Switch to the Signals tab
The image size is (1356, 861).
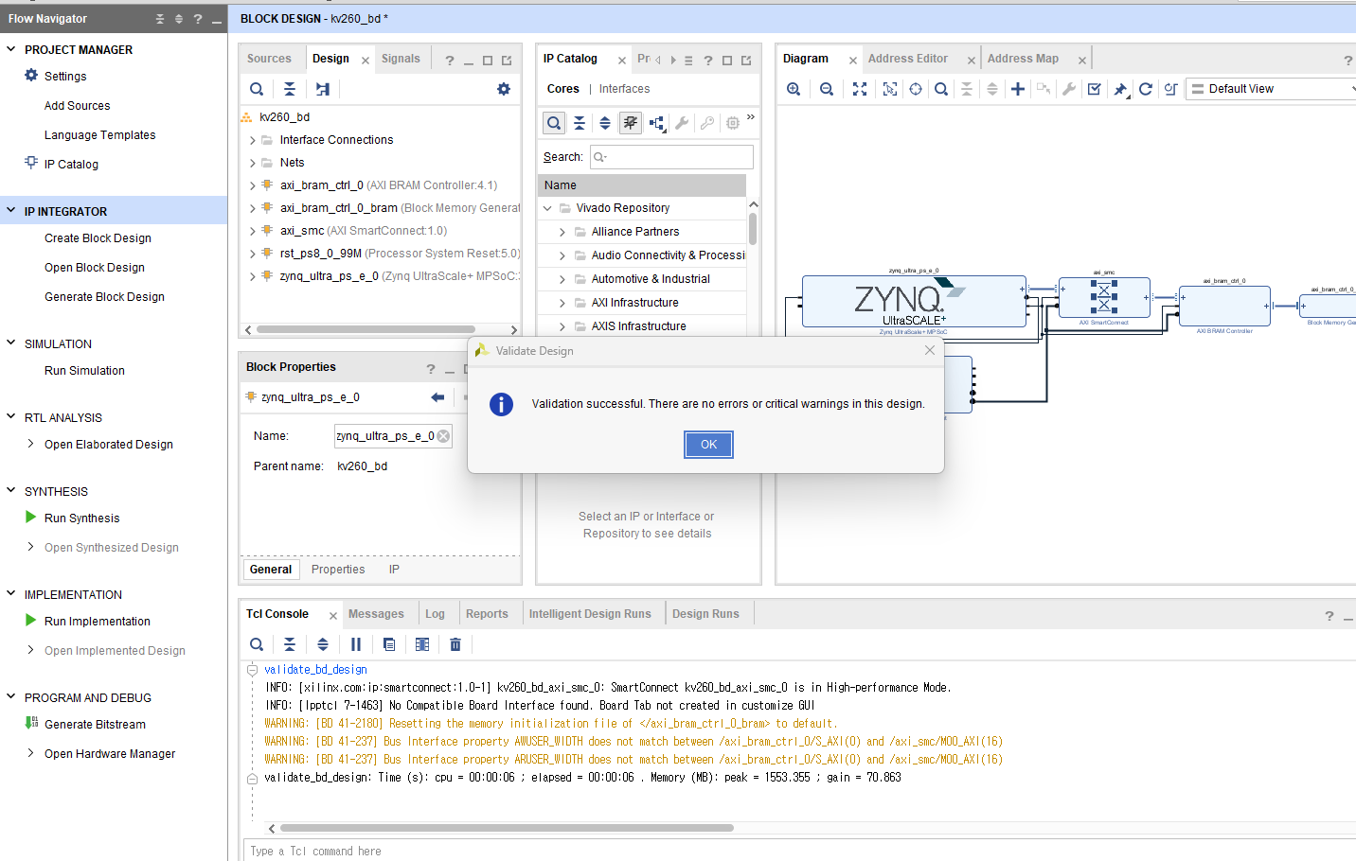point(401,59)
